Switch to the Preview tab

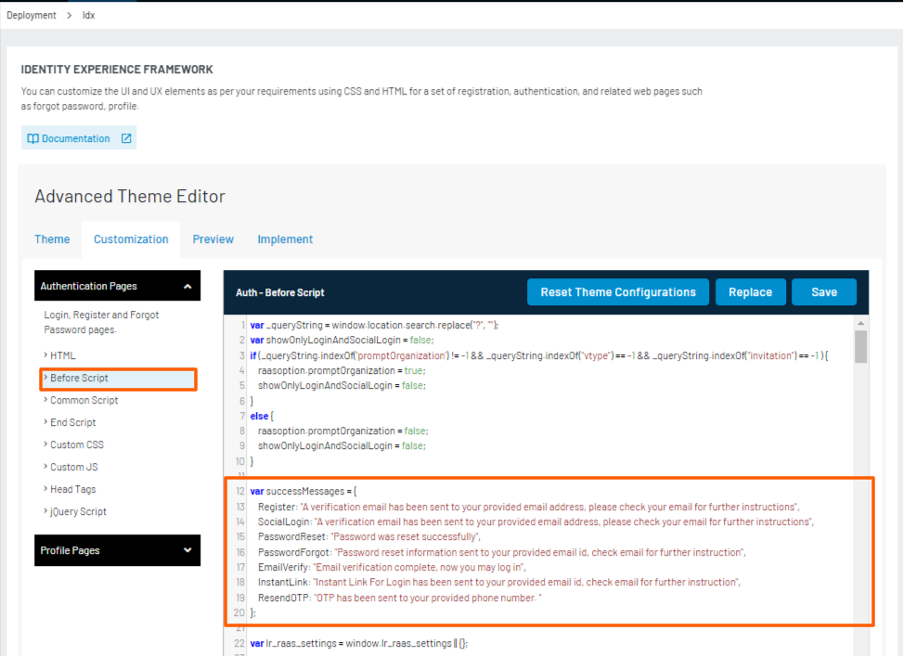coord(213,239)
